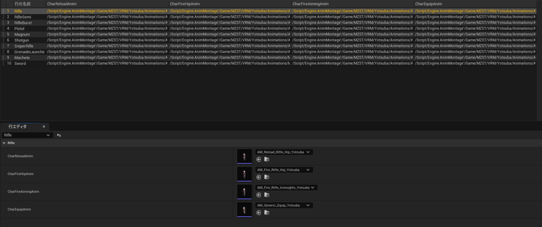Viewport: 542px width, 227px height.
Task: Use selected asset for CharFireHipAnim
Action: pos(259,177)
